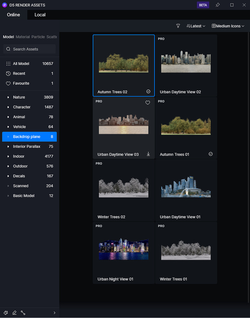Open the Medium Icons view dropdown

point(228,26)
